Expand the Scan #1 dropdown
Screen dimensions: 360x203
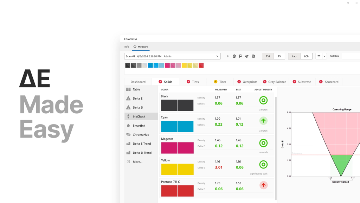217,56
